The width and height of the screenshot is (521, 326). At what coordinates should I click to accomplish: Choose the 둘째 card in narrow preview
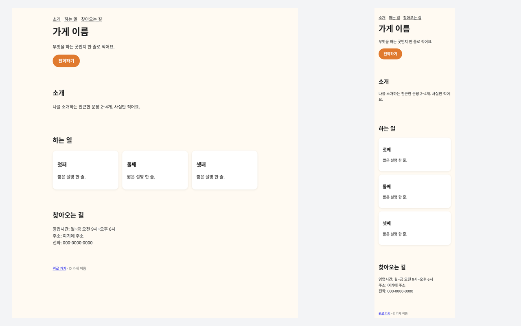(415, 192)
